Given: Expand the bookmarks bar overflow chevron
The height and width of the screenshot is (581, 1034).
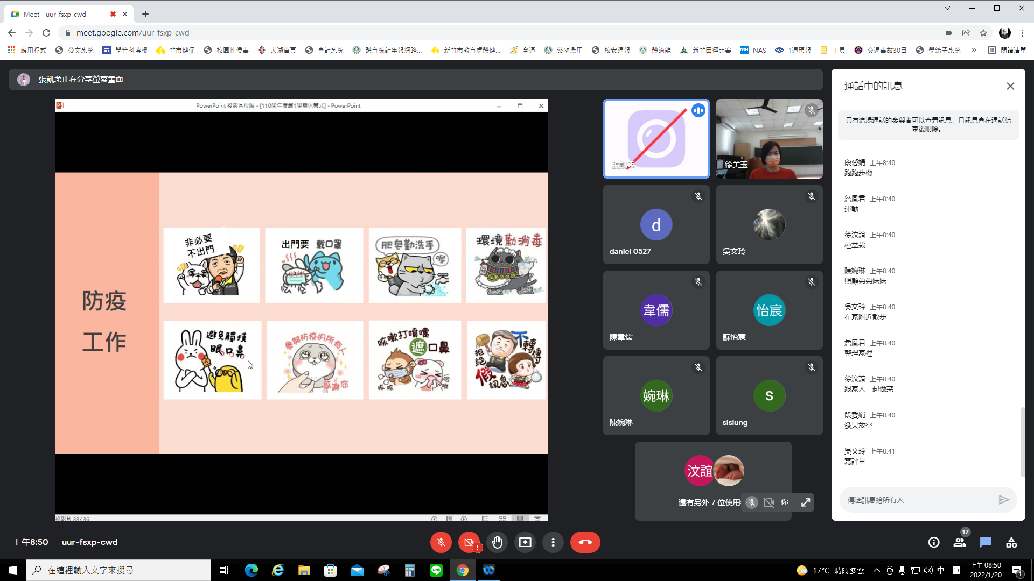Looking at the screenshot, I should [974, 50].
